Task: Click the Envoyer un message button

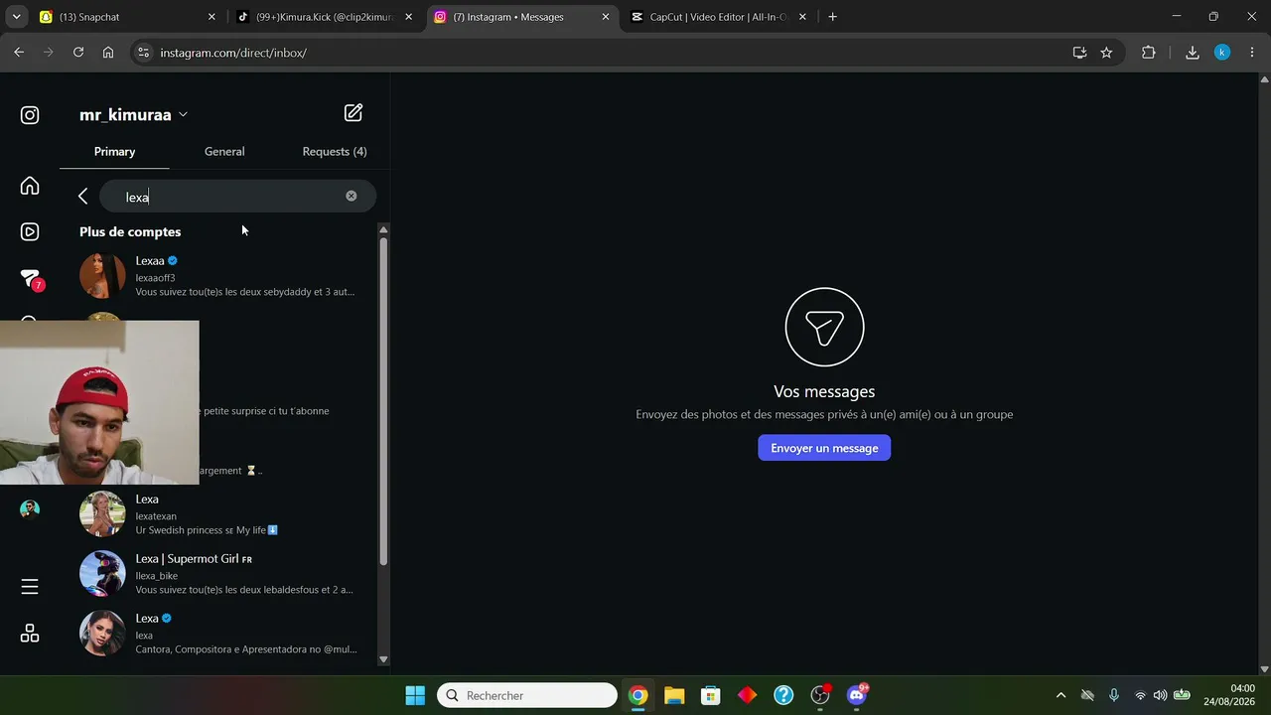Action: click(824, 448)
